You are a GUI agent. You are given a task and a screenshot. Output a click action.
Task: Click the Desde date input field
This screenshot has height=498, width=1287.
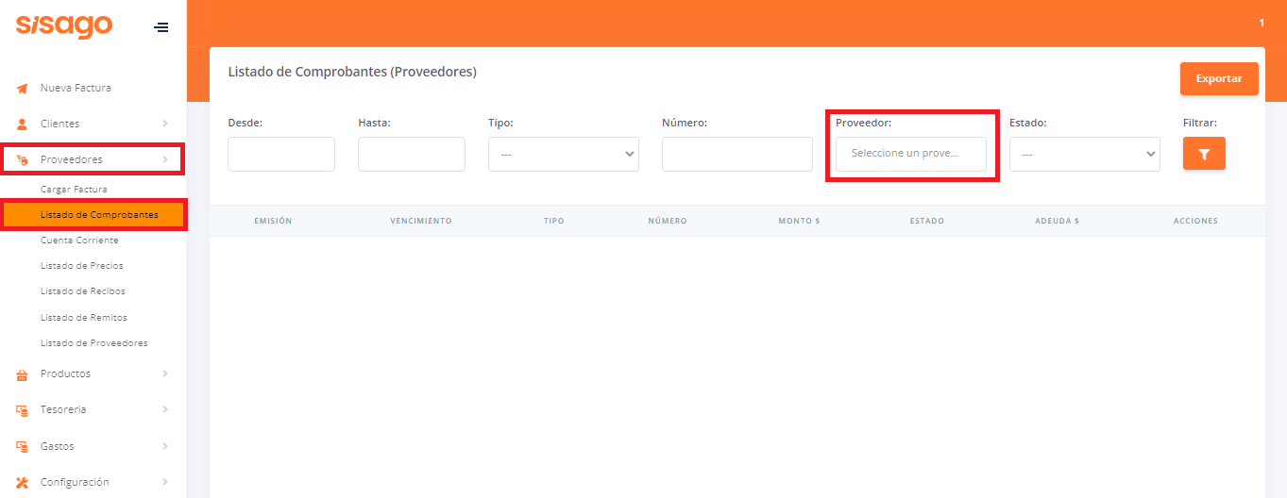(x=281, y=155)
